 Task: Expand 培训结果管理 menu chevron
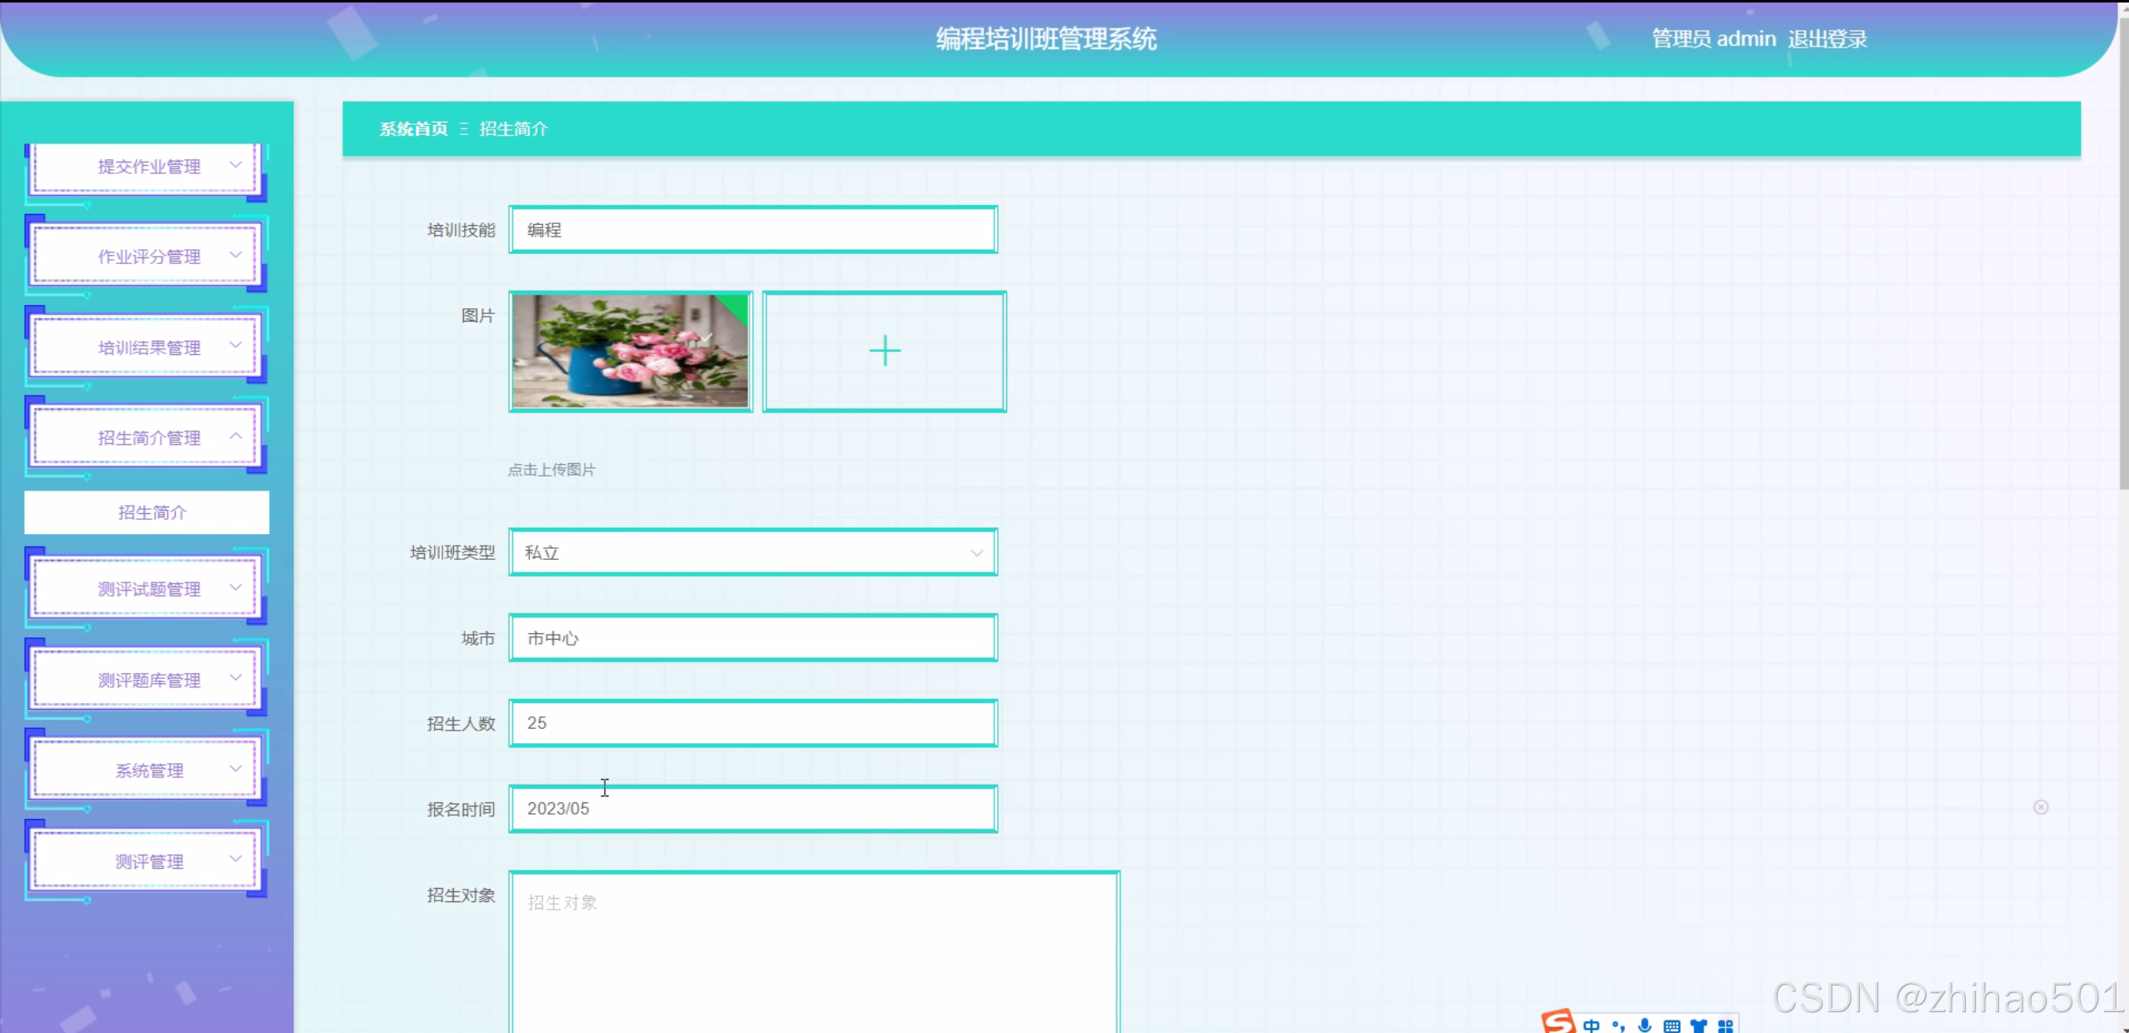pyautogui.click(x=236, y=346)
